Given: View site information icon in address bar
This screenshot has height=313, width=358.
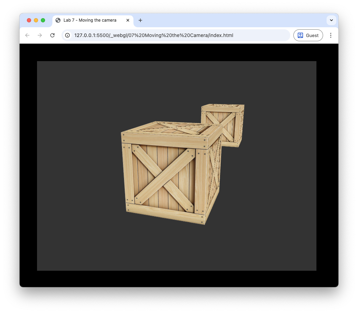Looking at the screenshot, I should (68, 35).
